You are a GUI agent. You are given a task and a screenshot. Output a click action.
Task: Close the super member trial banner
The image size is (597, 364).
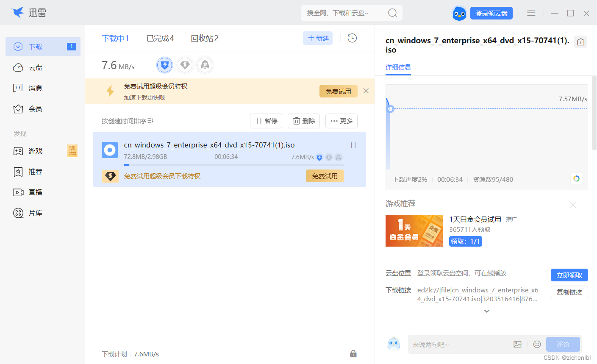pos(366,91)
